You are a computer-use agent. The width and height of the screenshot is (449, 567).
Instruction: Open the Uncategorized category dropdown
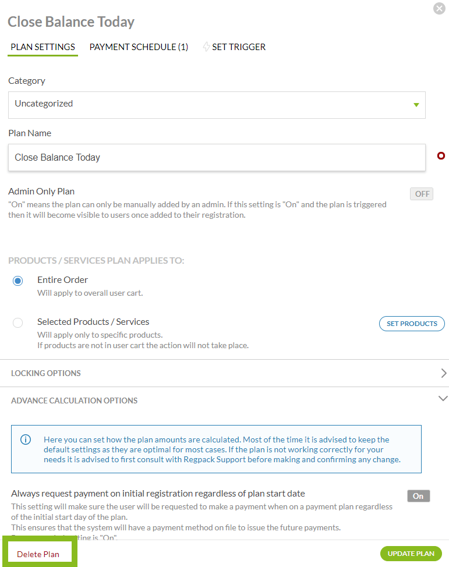[x=216, y=105]
